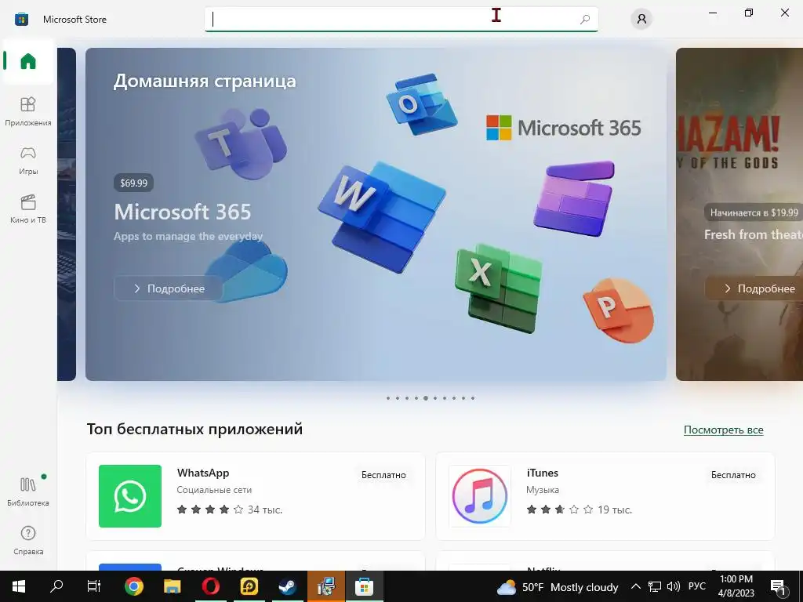Open the Игры section
The image size is (803, 602).
28,160
